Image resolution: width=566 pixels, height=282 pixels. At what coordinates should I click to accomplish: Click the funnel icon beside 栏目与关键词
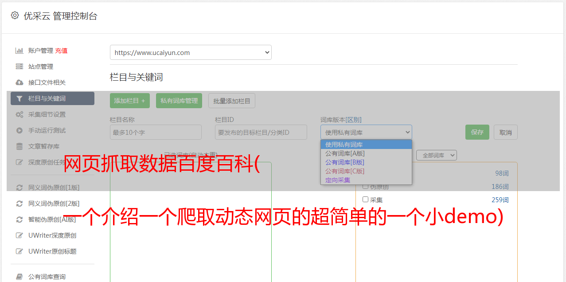click(x=20, y=98)
